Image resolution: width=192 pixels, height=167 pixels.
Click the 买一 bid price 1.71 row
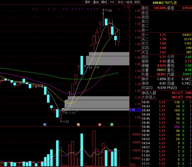[x=166, y=35]
